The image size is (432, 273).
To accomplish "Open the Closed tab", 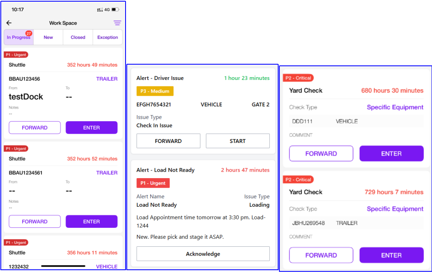I will pyautogui.click(x=78, y=37).
